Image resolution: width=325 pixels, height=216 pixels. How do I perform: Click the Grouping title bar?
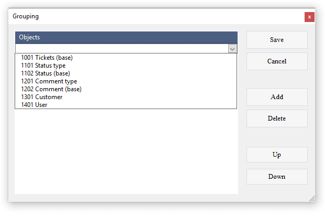tap(157, 17)
